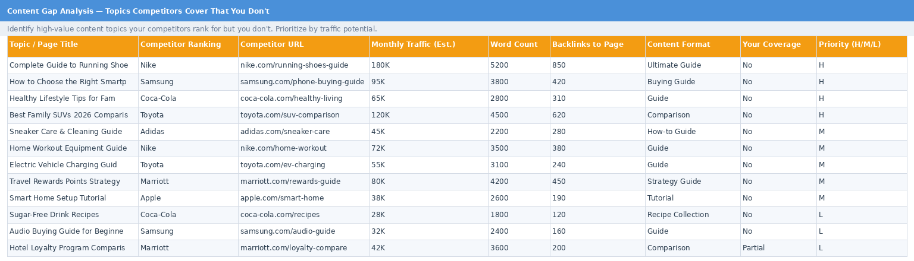The height and width of the screenshot is (261, 914).
Task: Select the 'Topic / Page Title' column header
Action: tap(73, 46)
